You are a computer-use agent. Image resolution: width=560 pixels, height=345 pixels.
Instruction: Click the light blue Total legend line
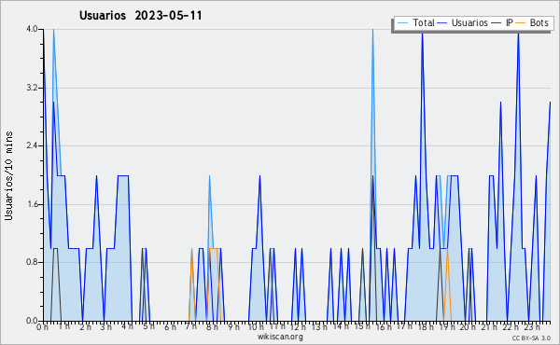(x=403, y=23)
